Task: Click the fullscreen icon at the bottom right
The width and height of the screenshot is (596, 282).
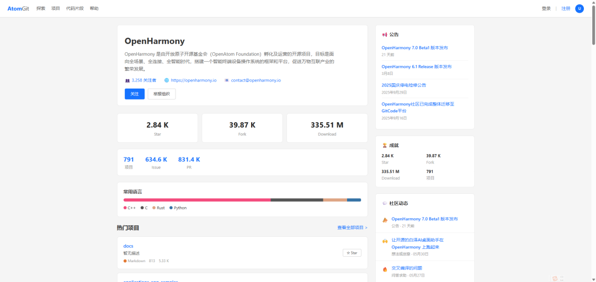Action: click(x=562, y=279)
